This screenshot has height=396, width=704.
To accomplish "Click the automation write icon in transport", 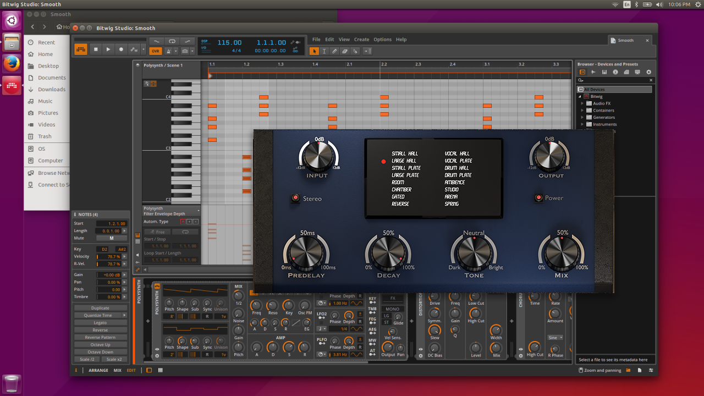I will pos(134,50).
